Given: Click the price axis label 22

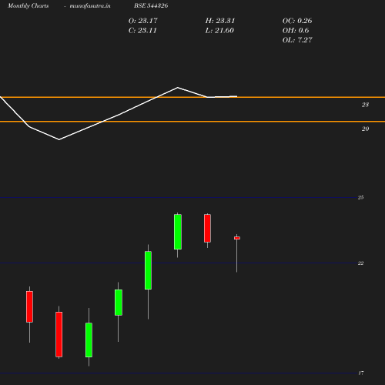Looking at the screenshot, I should [360, 263].
